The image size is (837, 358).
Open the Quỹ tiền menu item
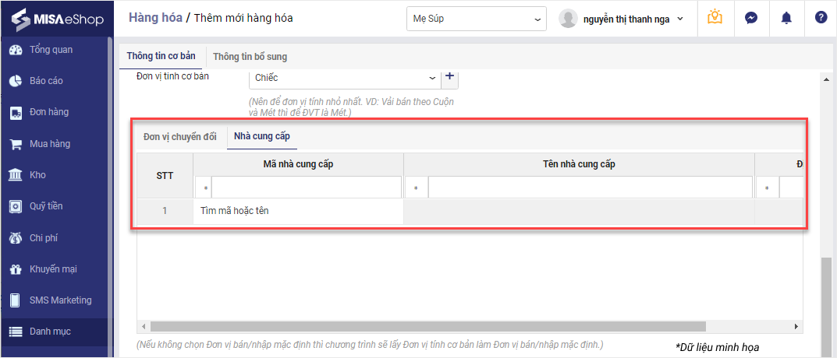(47, 206)
